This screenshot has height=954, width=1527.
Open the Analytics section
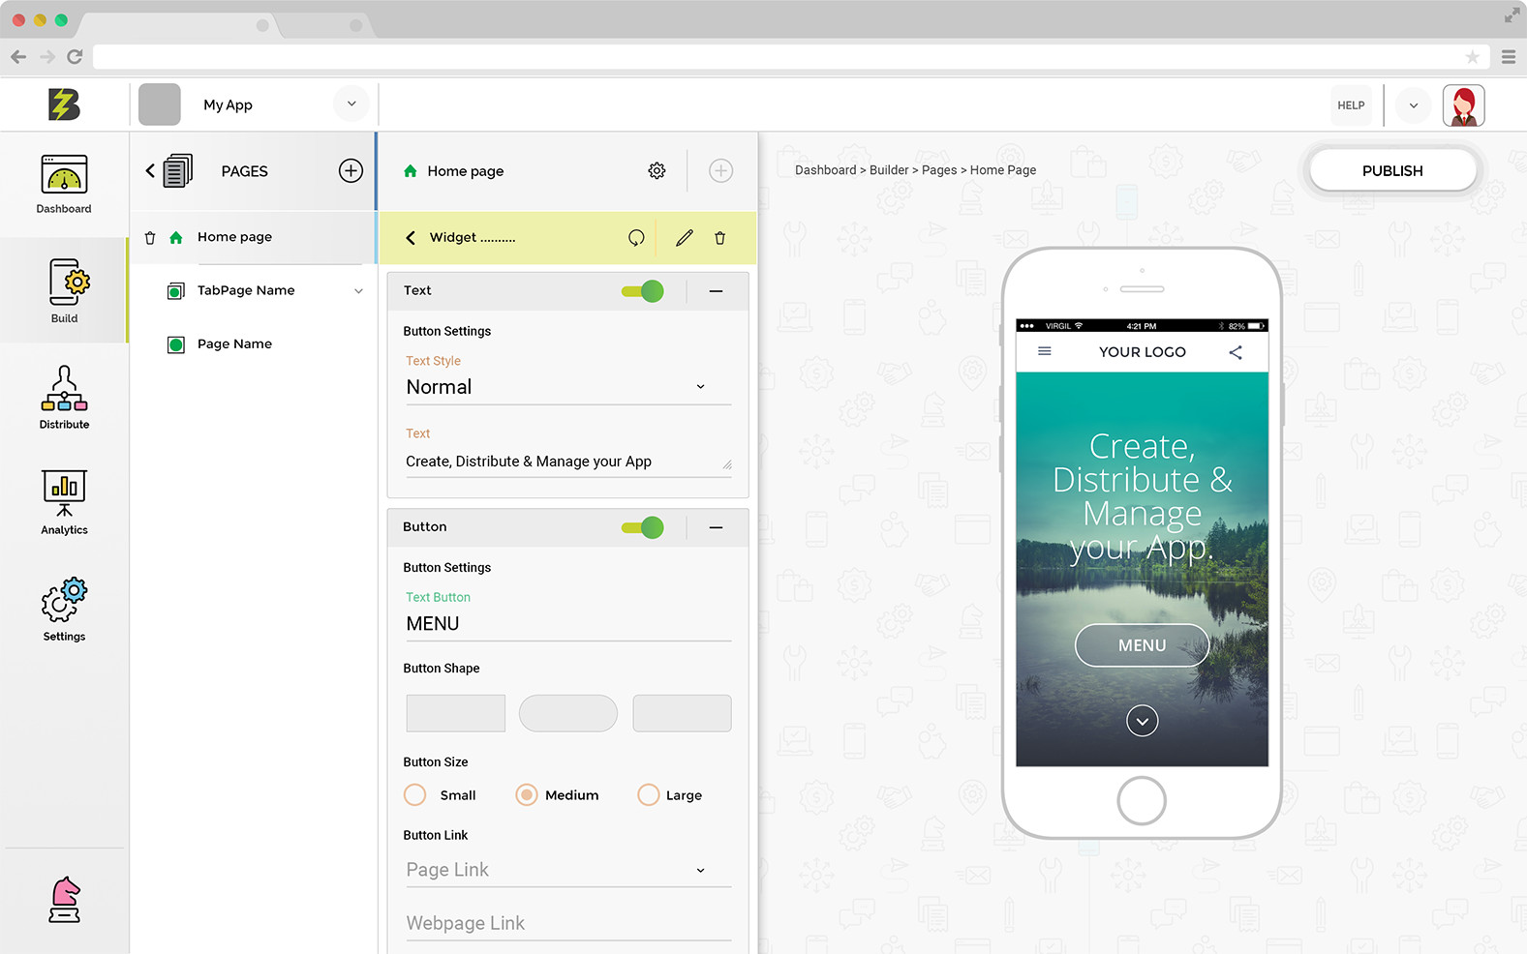pos(64,502)
